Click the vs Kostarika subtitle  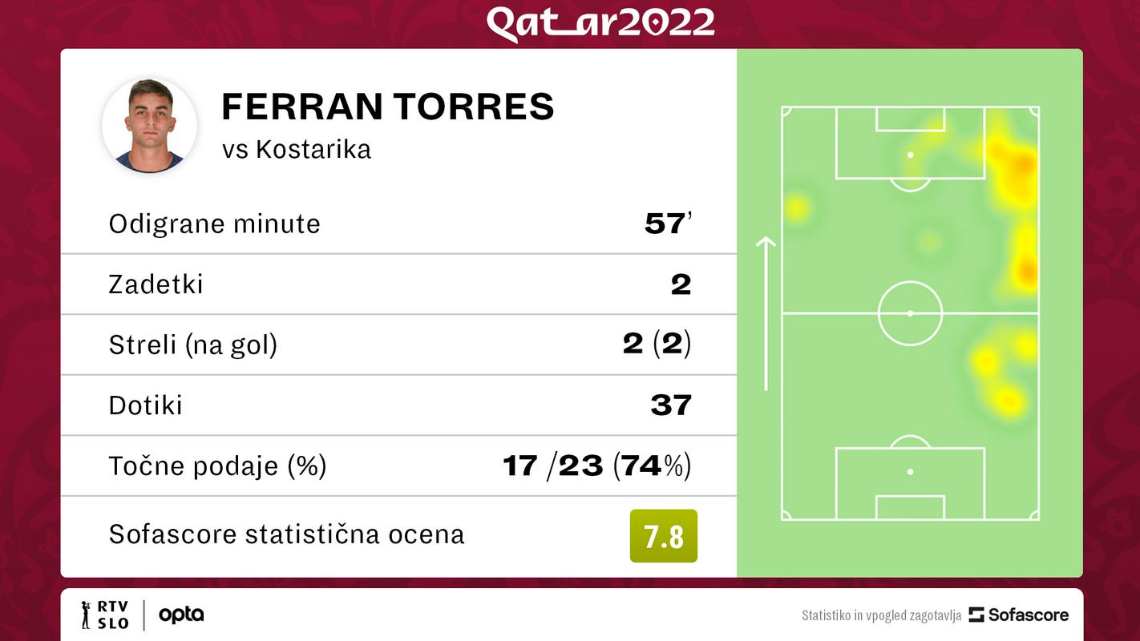[x=297, y=149]
